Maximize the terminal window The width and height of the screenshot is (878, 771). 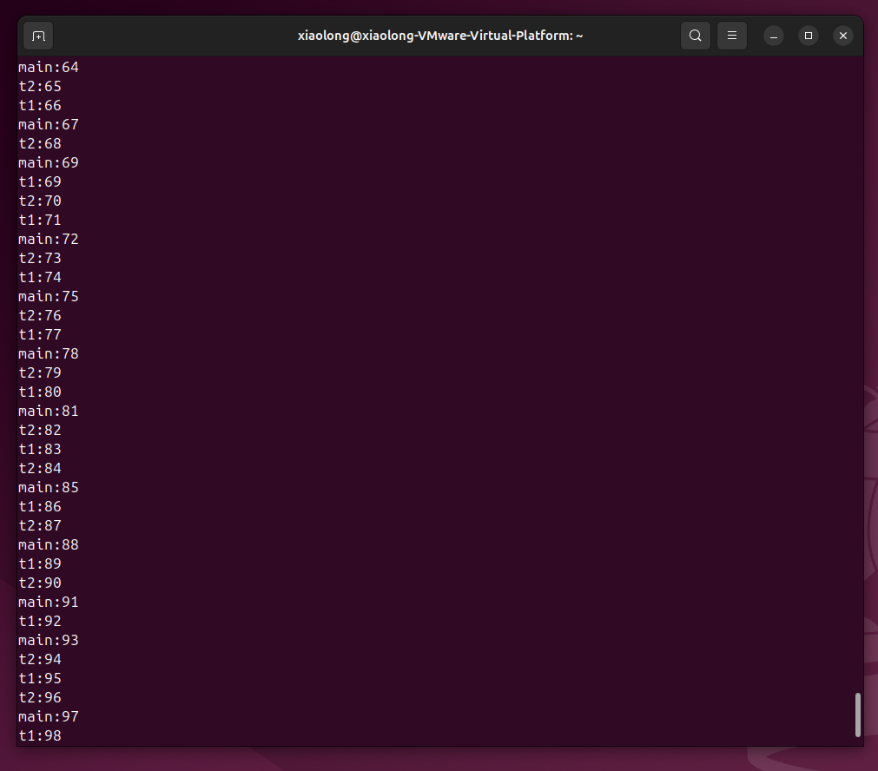tap(809, 36)
